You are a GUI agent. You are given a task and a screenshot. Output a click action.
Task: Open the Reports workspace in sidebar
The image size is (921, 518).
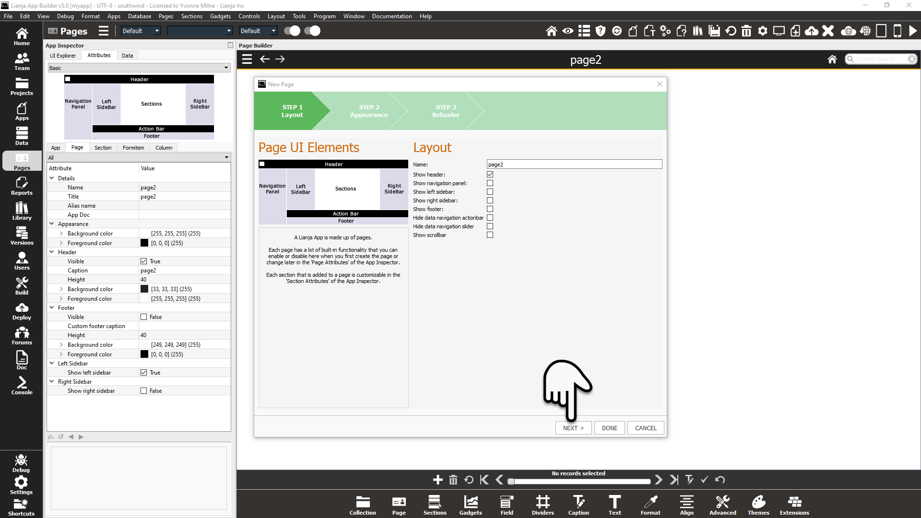click(22, 186)
